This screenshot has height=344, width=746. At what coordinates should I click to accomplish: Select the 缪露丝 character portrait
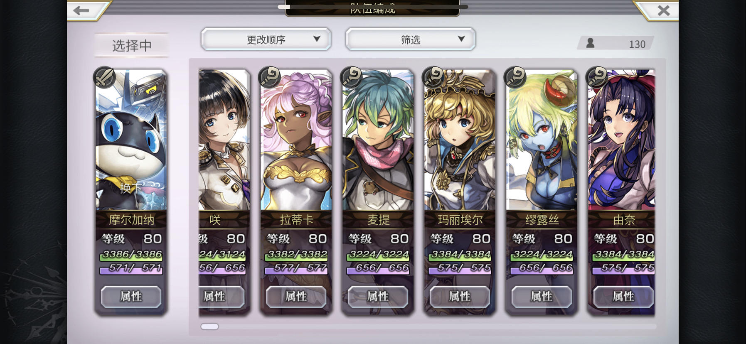tap(542, 140)
